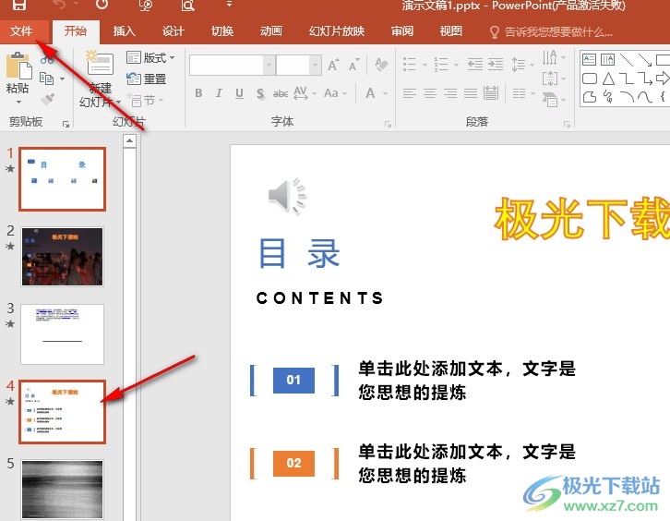The height and width of the screenshot is (521, 670).
Task: Toggle Italic formatting
Action: pyautogui.click(x=219, y=93)
